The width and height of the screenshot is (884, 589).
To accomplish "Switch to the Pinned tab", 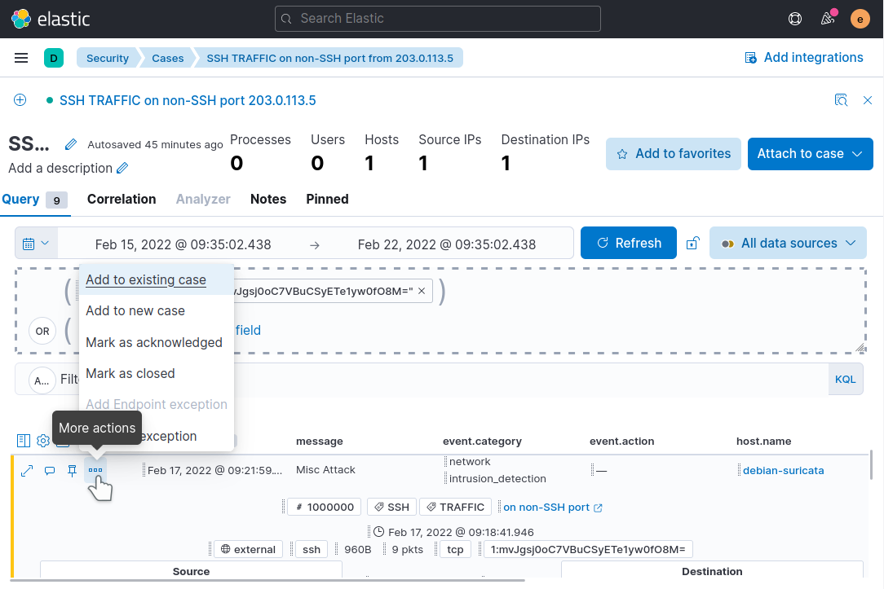I will pos(327,200).
